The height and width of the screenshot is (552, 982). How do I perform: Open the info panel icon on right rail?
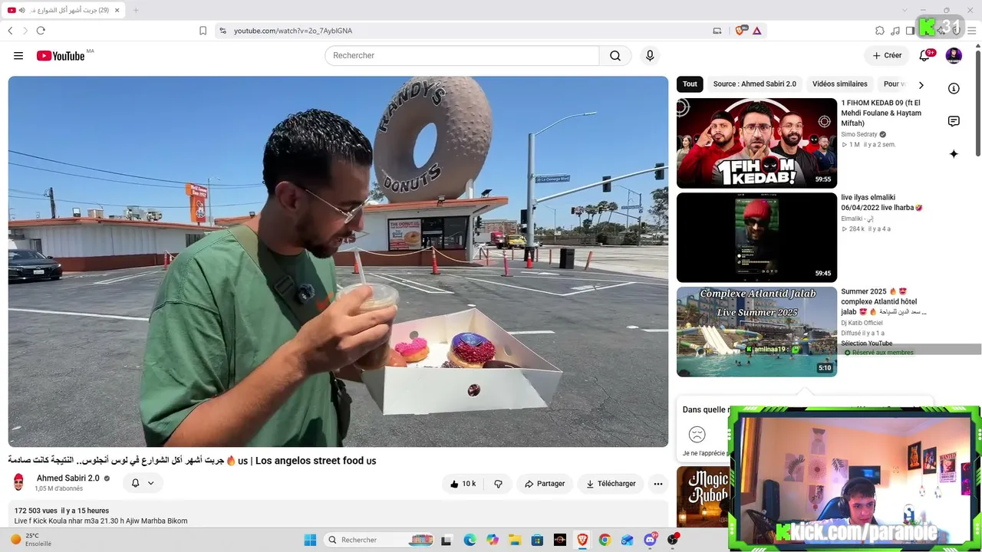point(954,88)
